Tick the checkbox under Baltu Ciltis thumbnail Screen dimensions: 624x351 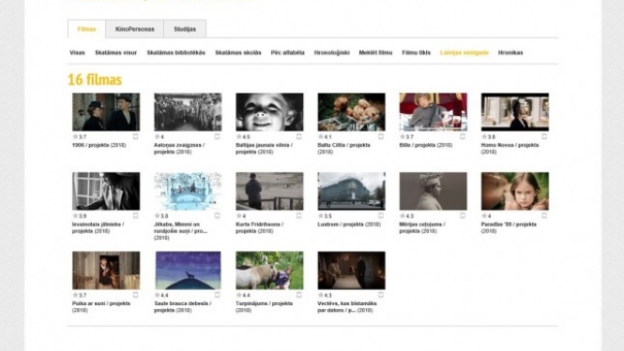[x=381, y=137]
